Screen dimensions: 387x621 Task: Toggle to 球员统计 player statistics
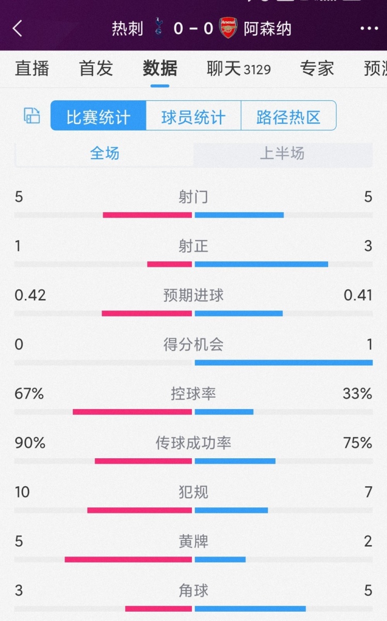tap(193, 116)
